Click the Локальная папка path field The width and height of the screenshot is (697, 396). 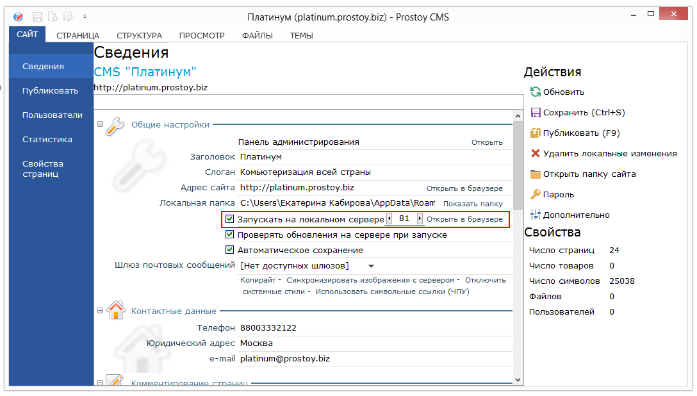[338, 203]
